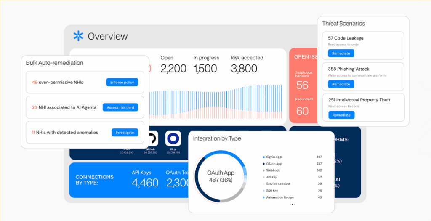
Task: Click Enforce policy for over-permissive NHIs
Action: [122, 82]
